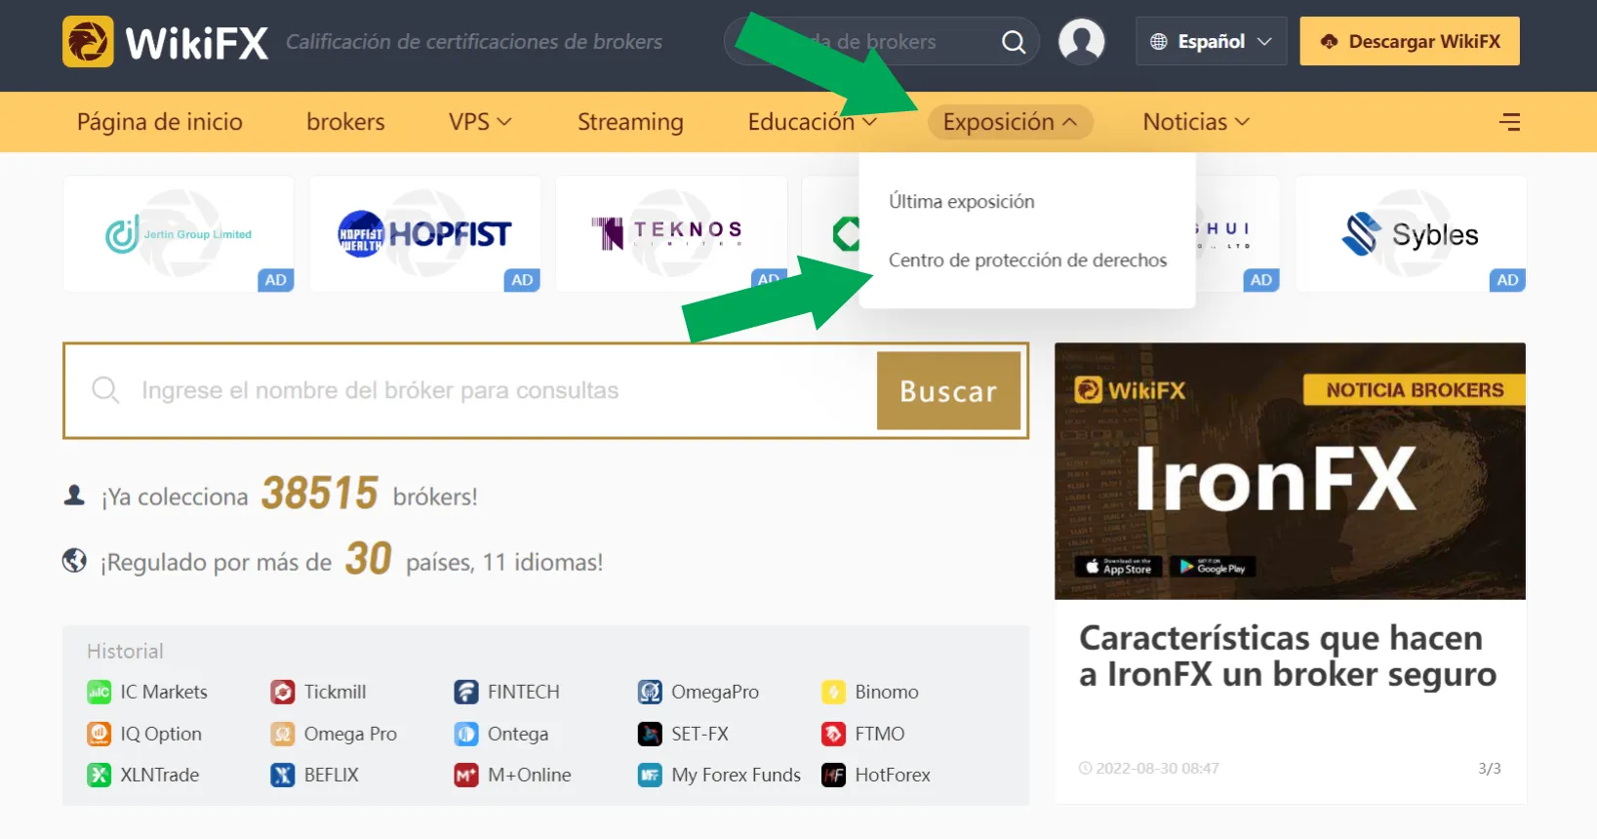
Task: Click M+Online logo icon
Action: click(x=466, y=775)
